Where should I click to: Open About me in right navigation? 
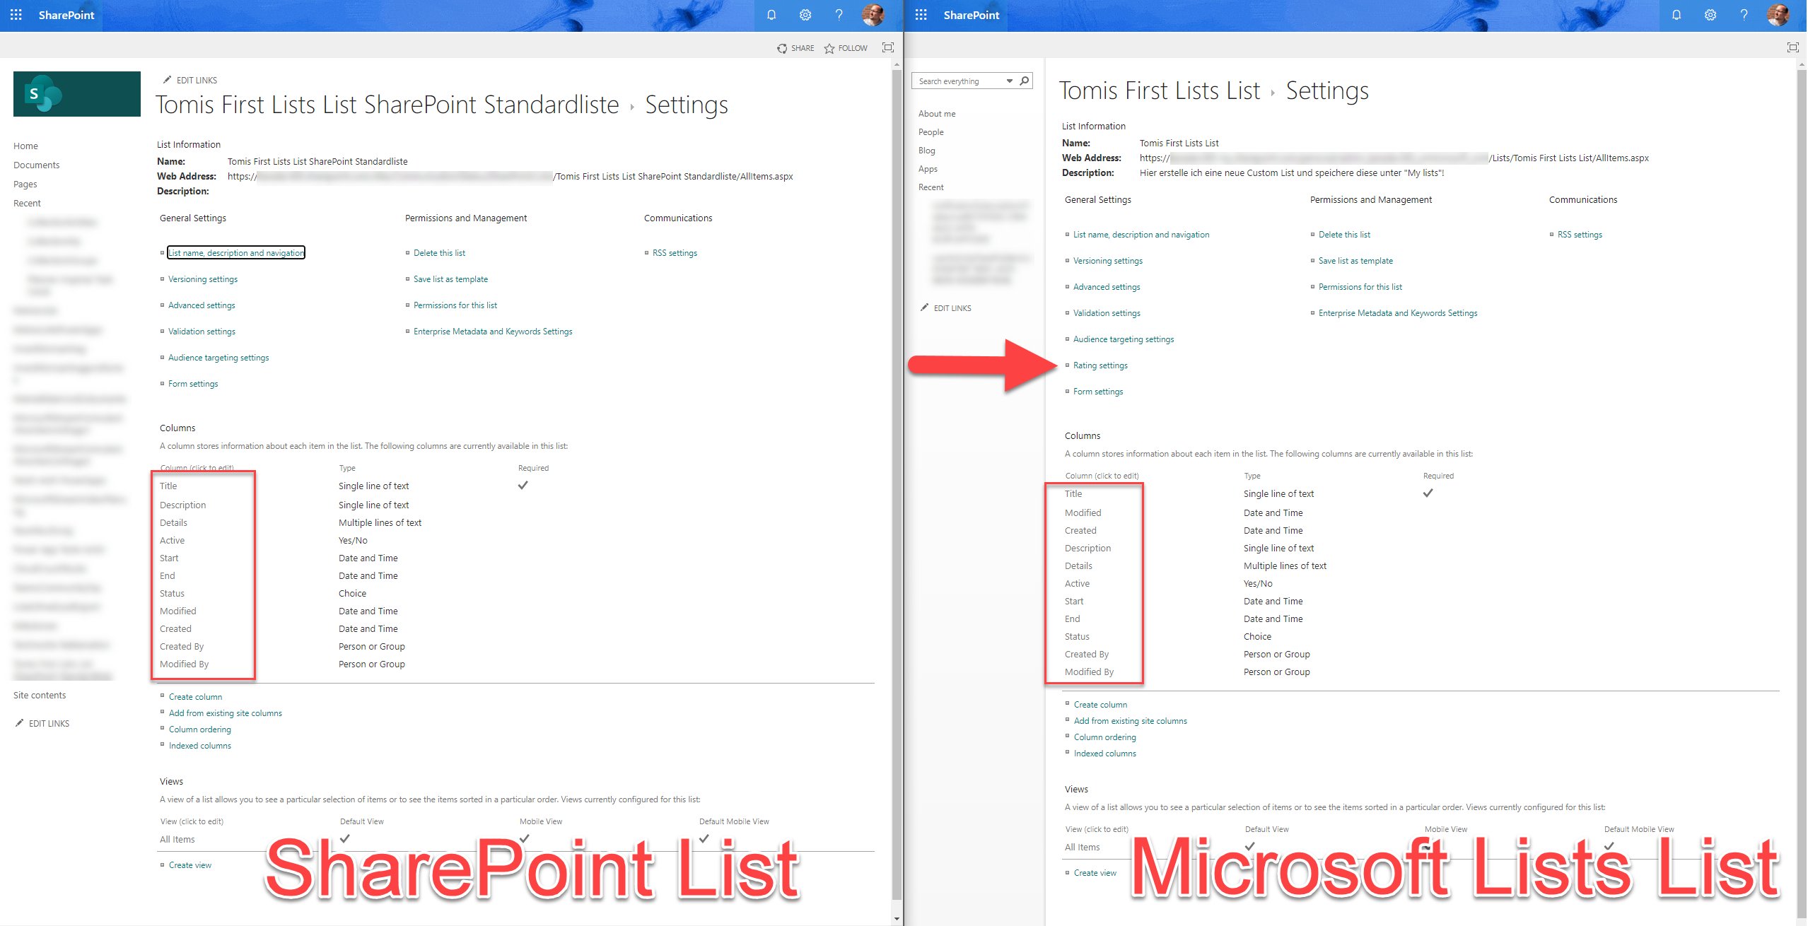(x=937, y=113)
